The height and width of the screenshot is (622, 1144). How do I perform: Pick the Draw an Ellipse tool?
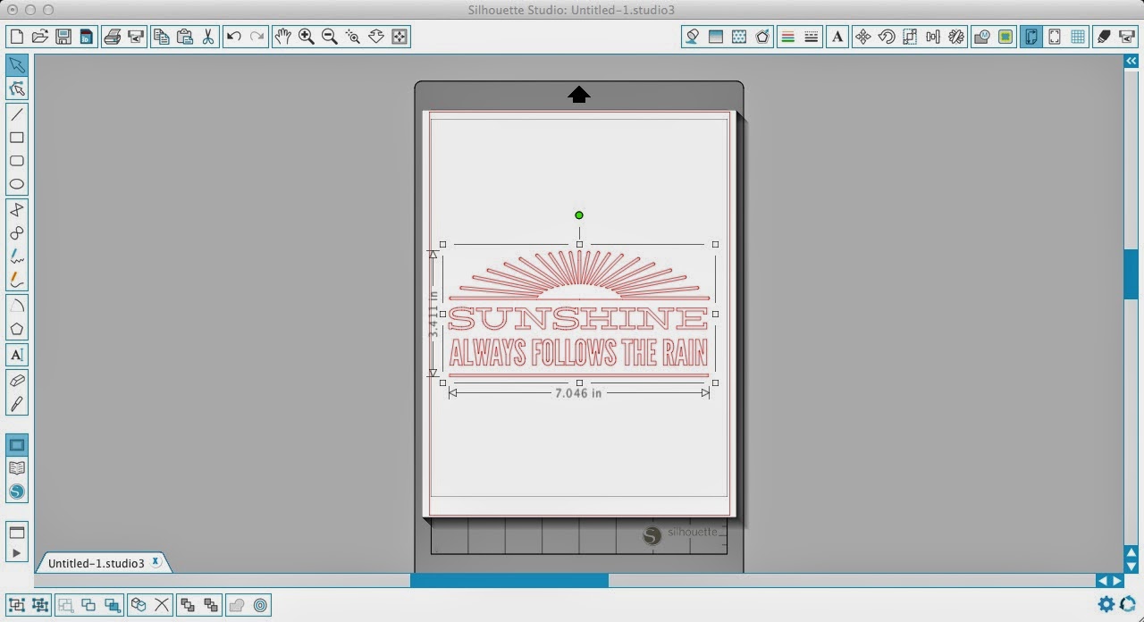(16, 183)
